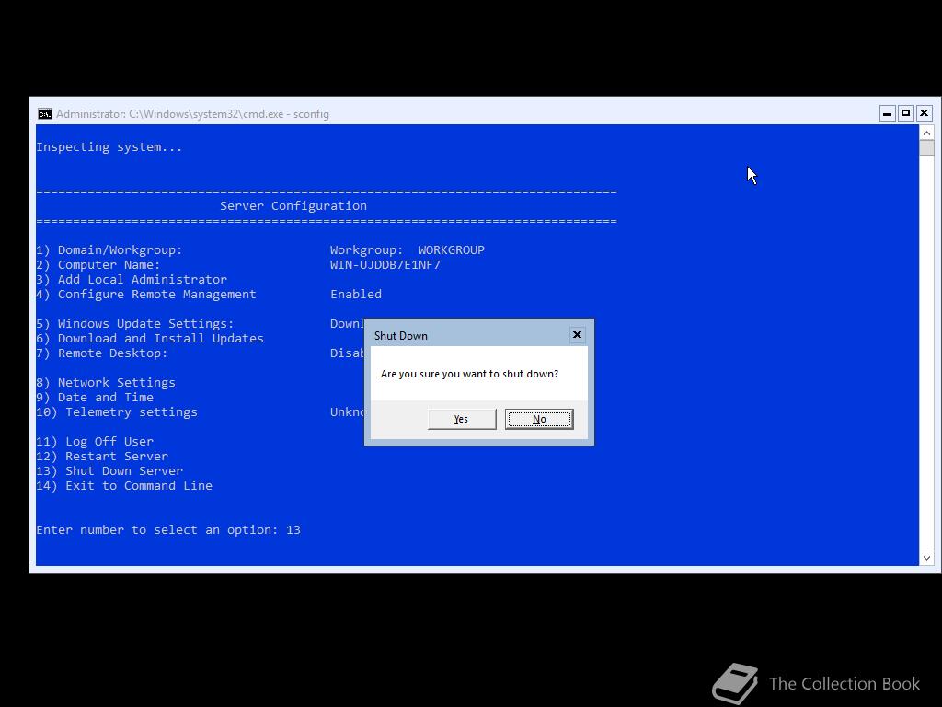Maximize the sconfig command window
The height and width of the screenshot is (707, 942).
coord(905,113)
